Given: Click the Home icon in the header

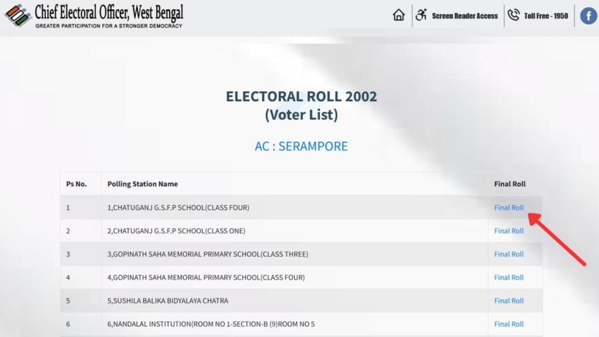Looking at the screenshot, I should tap(398, 15).
